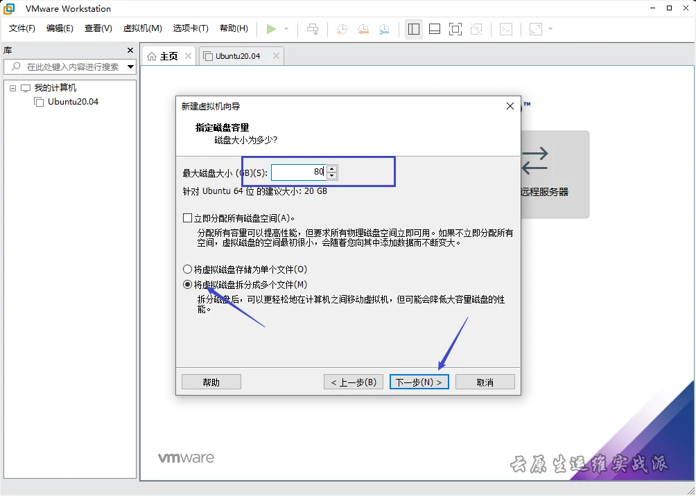Open the console view toolbar icon
This screenshot has width=696, height=496.
(506, 29)
